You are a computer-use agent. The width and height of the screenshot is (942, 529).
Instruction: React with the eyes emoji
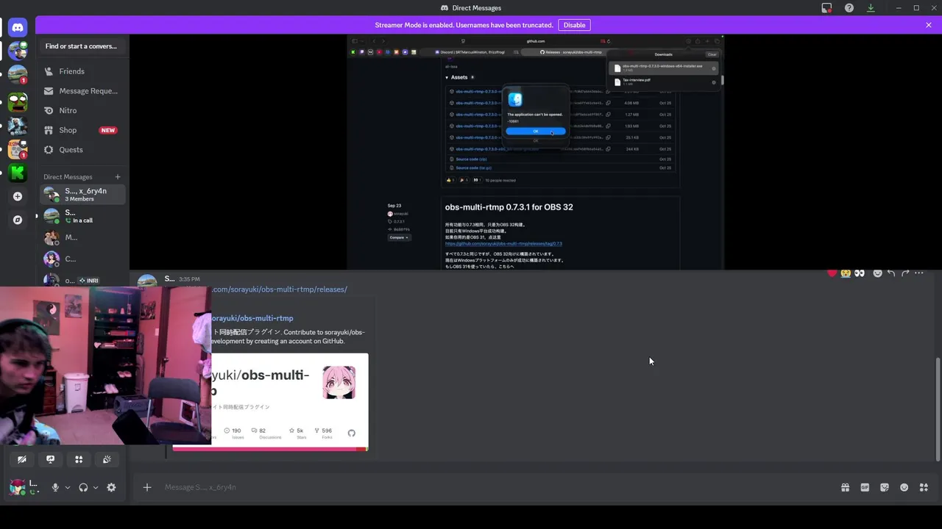click(x=860, y=273)
